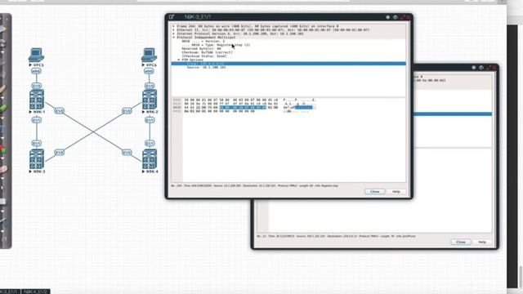Click the E1/2 interface label beside N9K-4
Image resolution: width=523 pixels, height=294 pixels.
click(127, 153)
